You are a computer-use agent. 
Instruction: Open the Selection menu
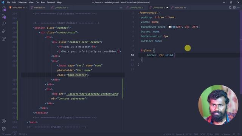(22, 3)
